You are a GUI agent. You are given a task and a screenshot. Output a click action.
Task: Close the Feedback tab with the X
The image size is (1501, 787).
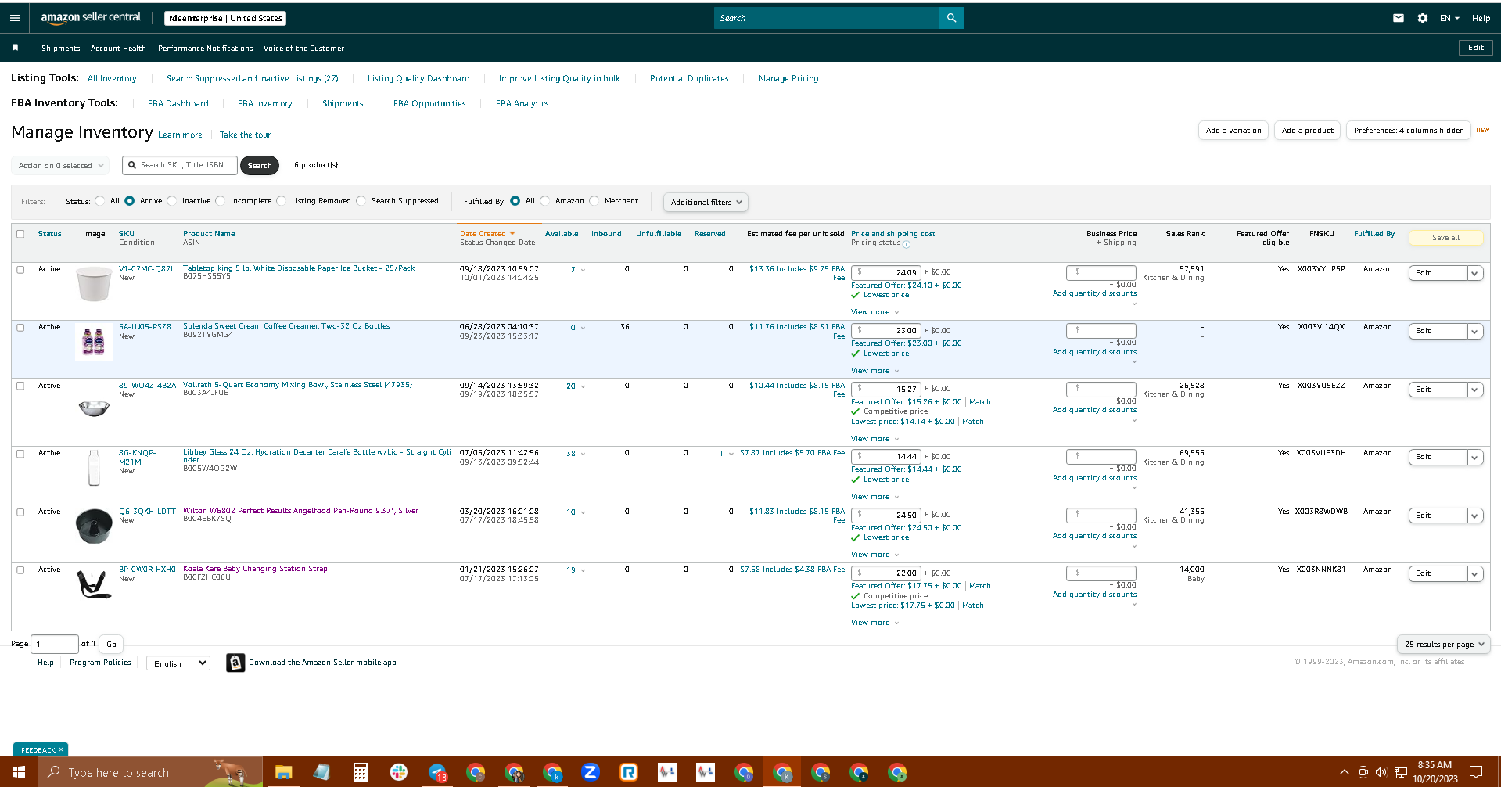pyautogui.click(x=61, y=749)
